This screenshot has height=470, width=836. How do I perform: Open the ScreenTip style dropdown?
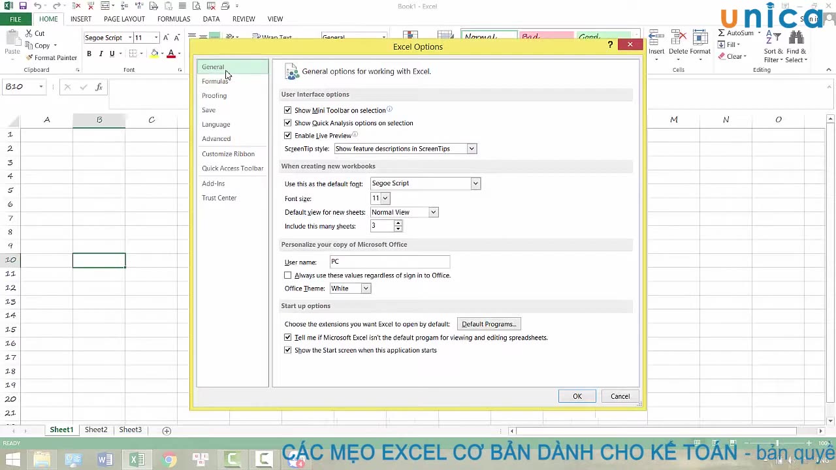tap(471, 149)
